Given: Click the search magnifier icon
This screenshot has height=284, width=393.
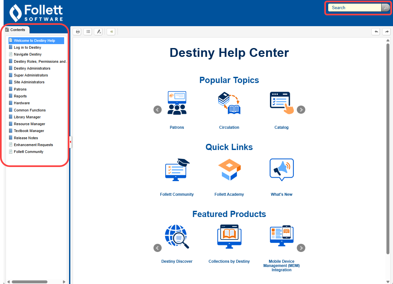Looking at the screenshot, I should coord(386,8).
